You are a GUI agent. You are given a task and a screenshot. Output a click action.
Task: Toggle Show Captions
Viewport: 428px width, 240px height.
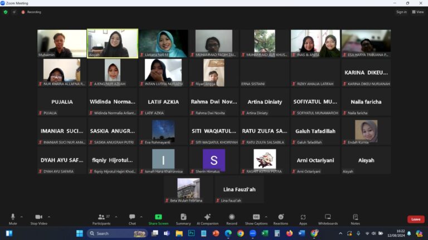256,219
